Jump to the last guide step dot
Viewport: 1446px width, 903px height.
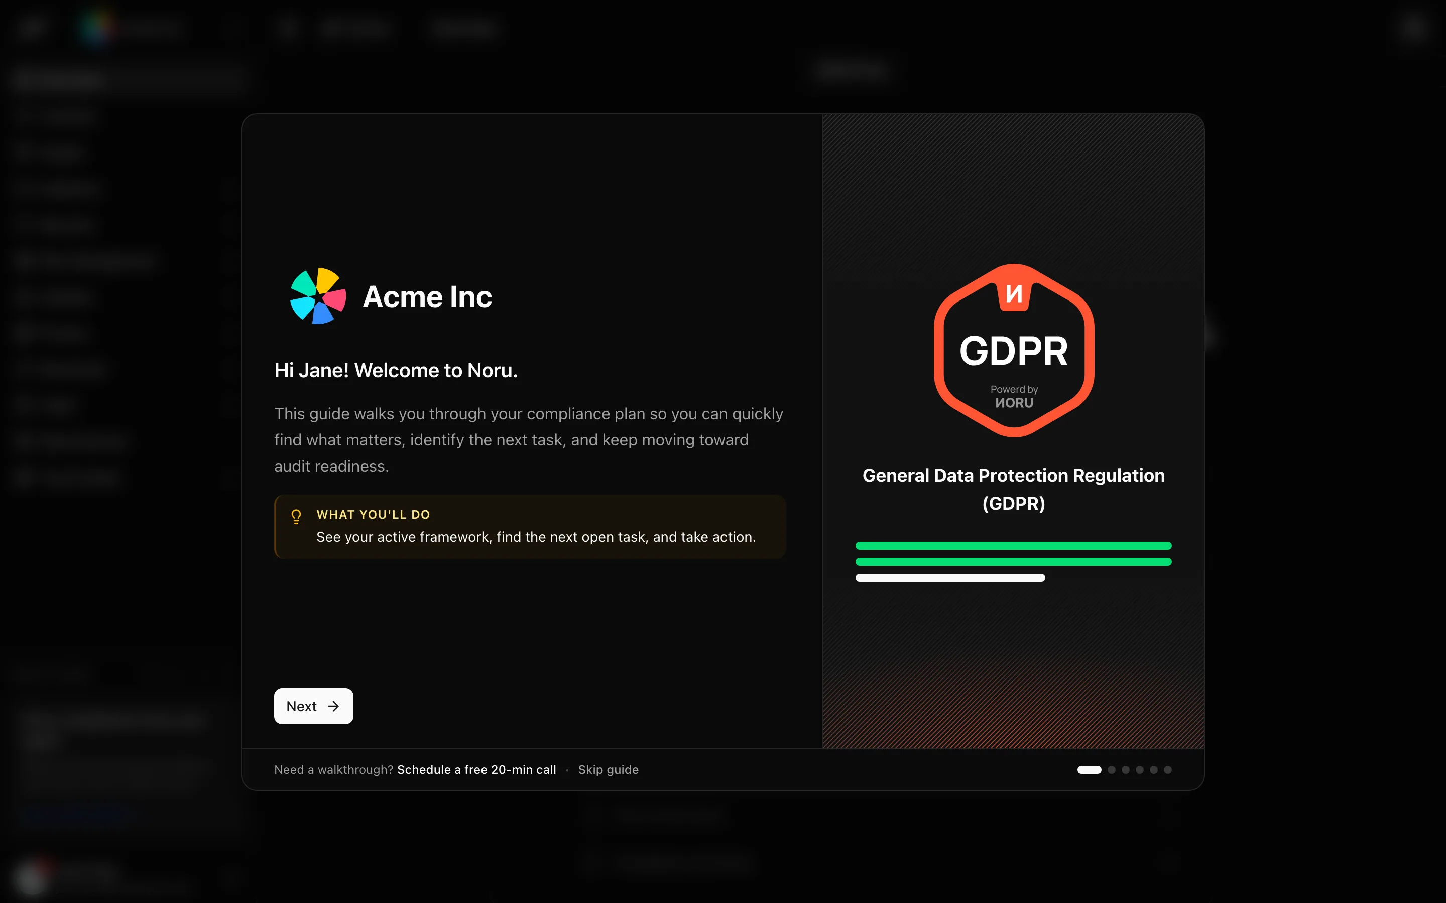coord(1167,769)
